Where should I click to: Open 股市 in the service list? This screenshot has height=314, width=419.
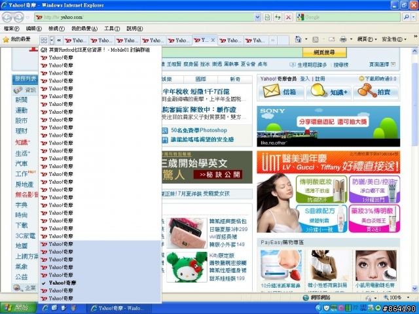22,120
